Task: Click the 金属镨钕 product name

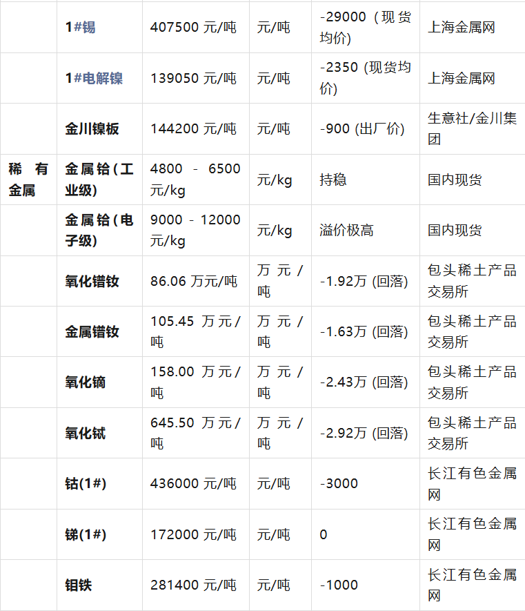Action: (92, 332)
